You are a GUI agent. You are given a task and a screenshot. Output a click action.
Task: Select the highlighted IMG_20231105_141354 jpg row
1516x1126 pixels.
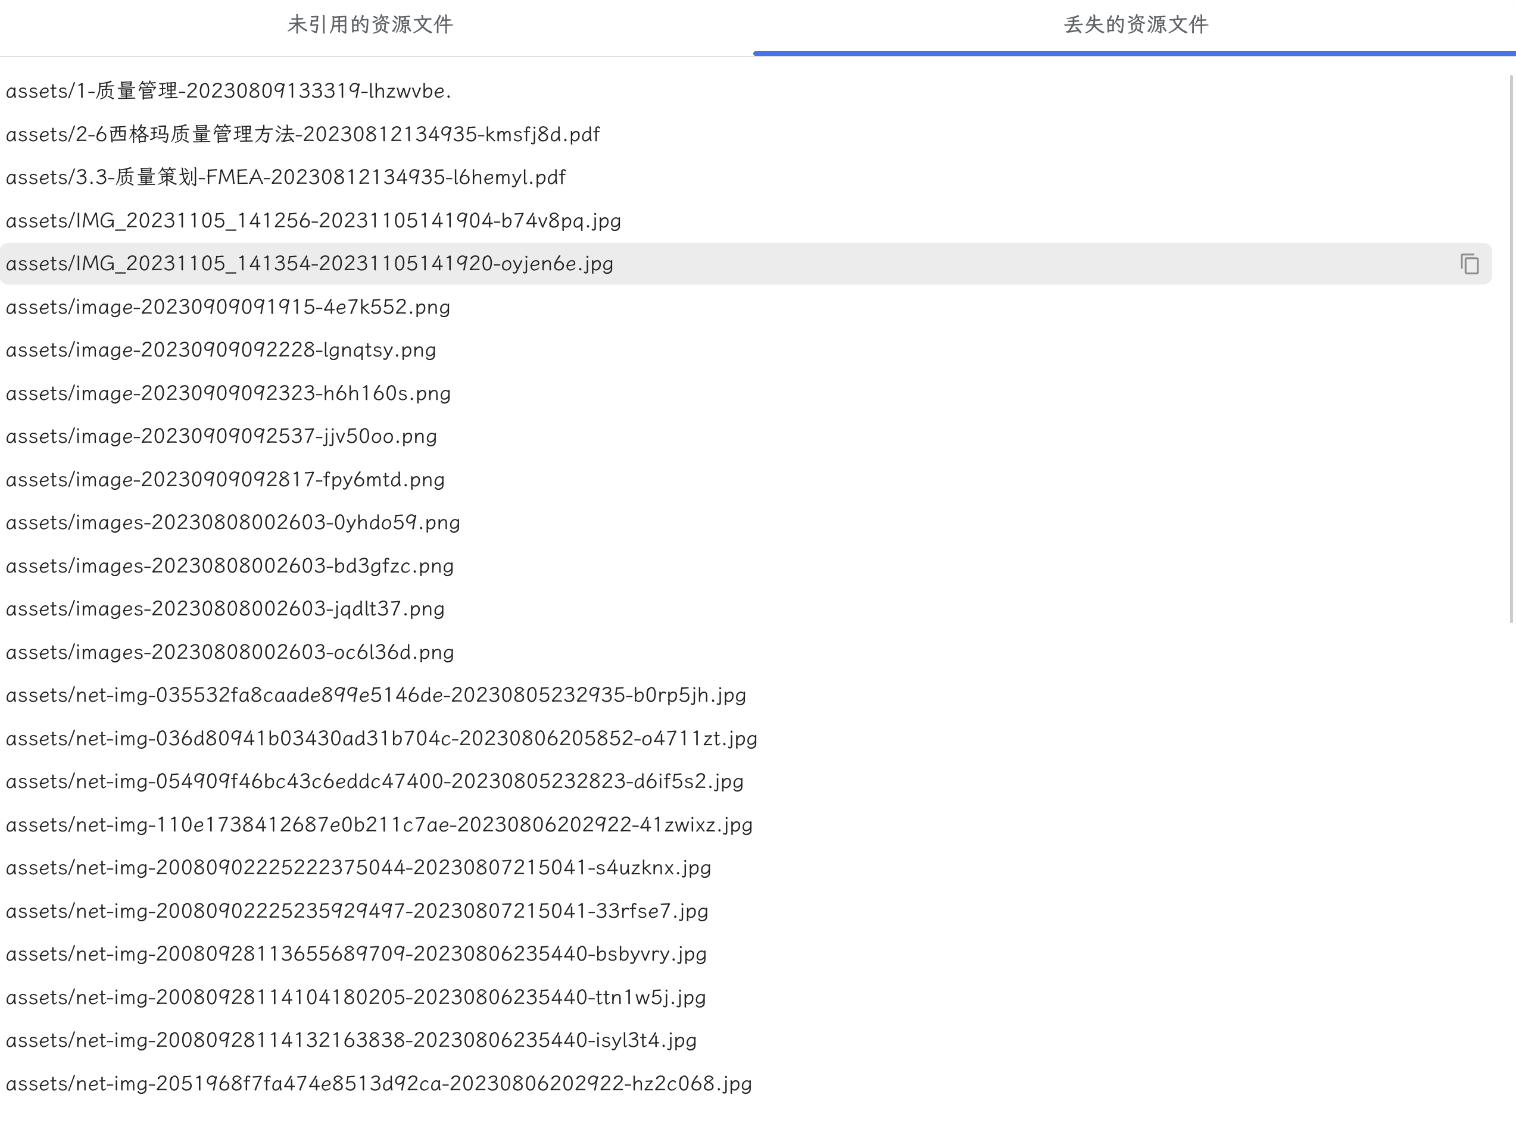[310, 264]
